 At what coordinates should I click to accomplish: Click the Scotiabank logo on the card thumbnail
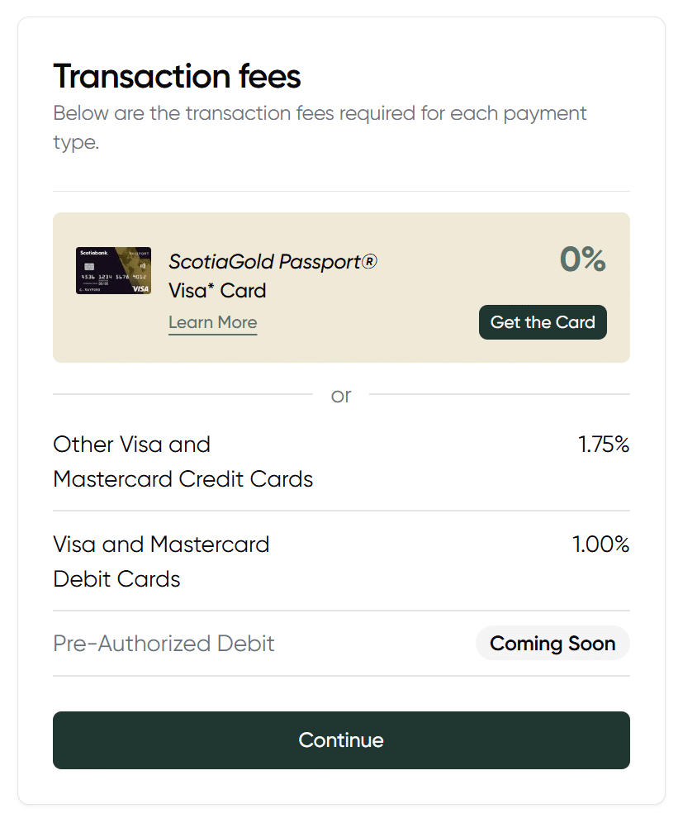tap(93, 253)
